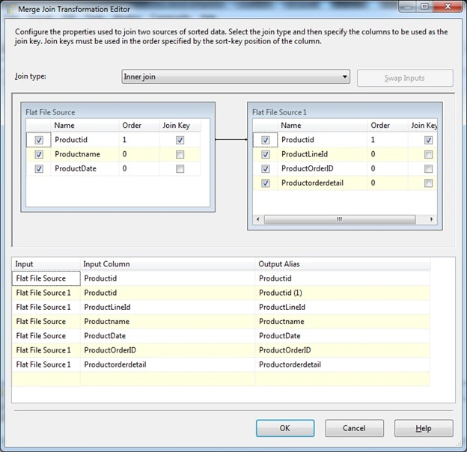Toggle Join Key for Productid in Flat File Source 1
Image resolution: width=467 pixels, height=452 pixels.
pyautogui.click(x=428, y=140)
